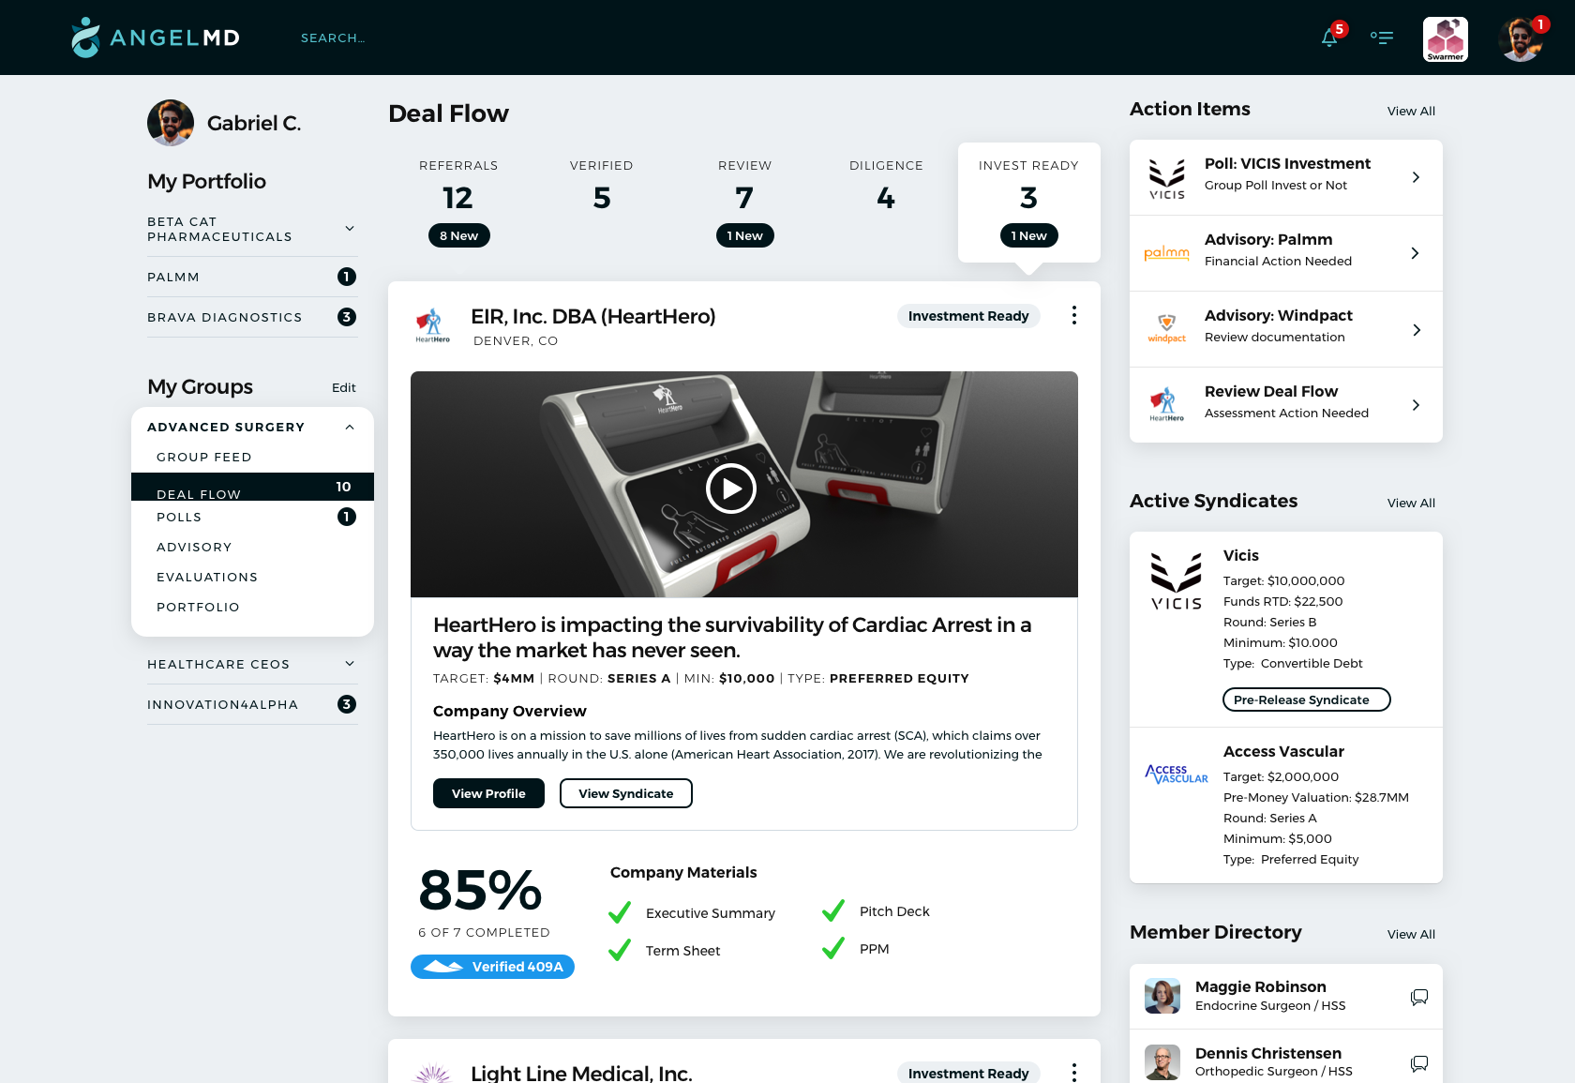Image resolution: width=1575 pixels, height=1083 pixels.
Task: Play the HeartHero video
Action: pos(731,489)
